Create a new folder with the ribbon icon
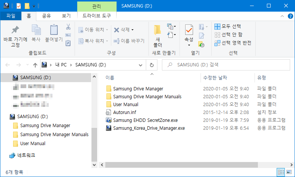Image resolution: width=295 pixels, height=177 pixels. pos(157,30)
